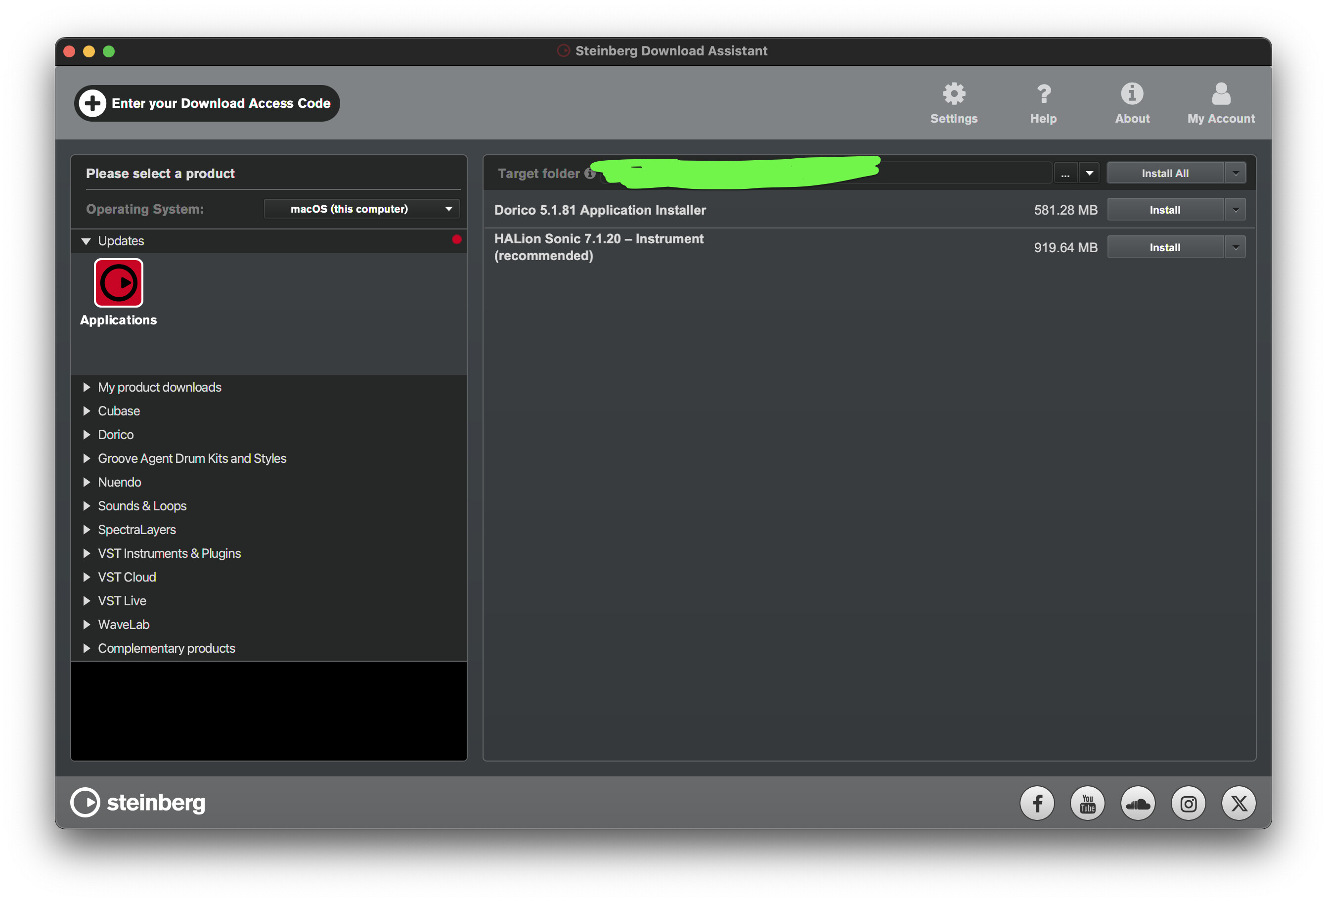Open Steinberg Facebook page icon
This screenshot has height=902, width=1327.
1037,803
